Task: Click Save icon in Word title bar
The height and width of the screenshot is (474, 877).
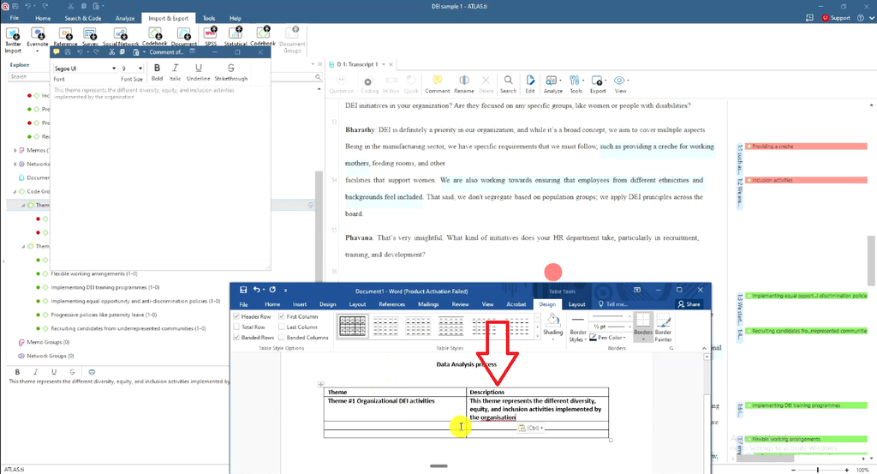Action: coord(243,290)
